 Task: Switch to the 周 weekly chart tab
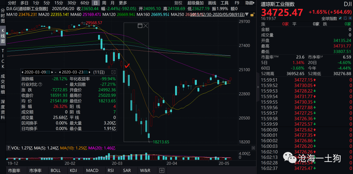pos(104,3)
